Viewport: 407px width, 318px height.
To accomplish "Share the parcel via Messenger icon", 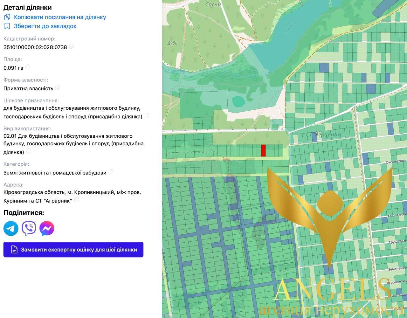I will 47,228.
